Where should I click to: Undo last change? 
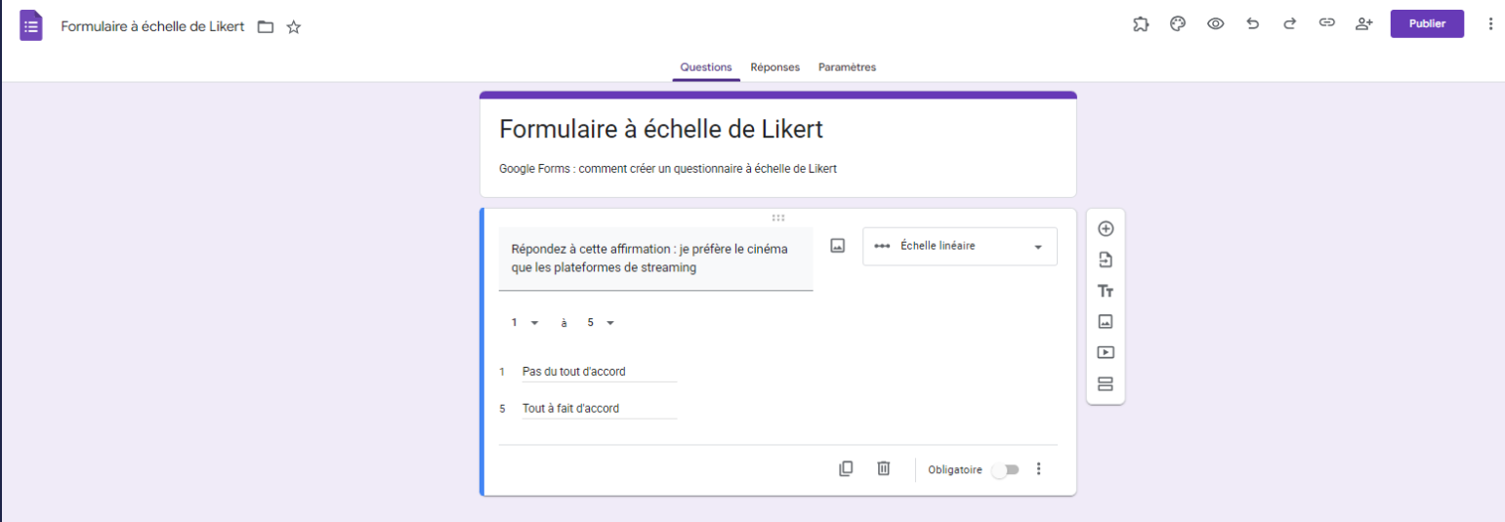[x=1252, y=24]
